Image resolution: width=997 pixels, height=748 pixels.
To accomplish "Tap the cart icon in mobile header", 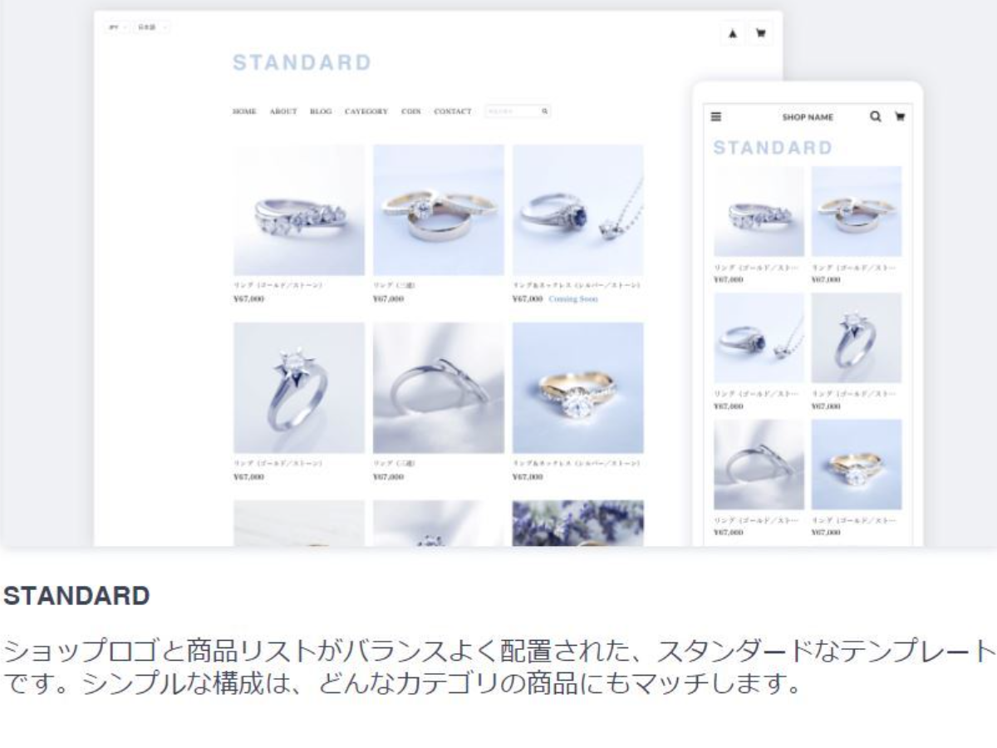I will tap(898, 117).
